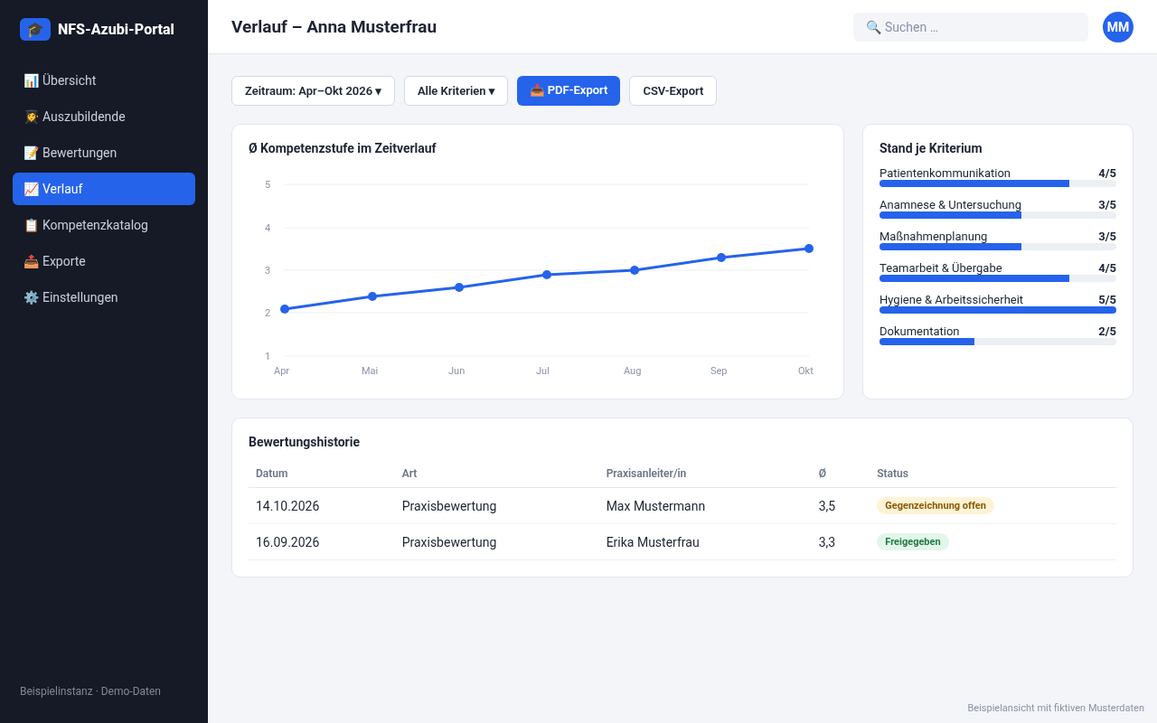Select the 16.09.2026 date cell
This screenshot has height=723, width=1157.
(x=287, y=542)
